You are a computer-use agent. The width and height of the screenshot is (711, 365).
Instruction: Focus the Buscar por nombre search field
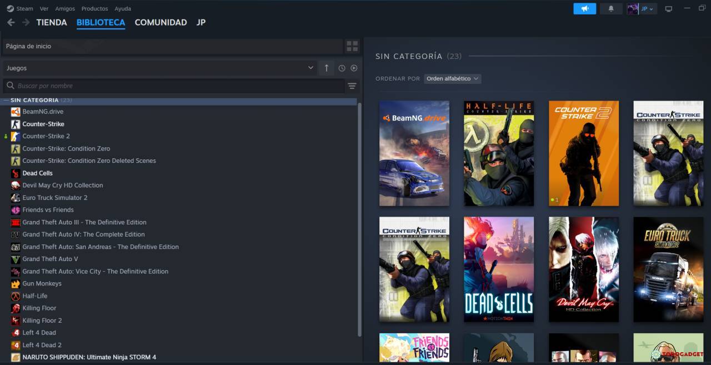coord(174,86)
